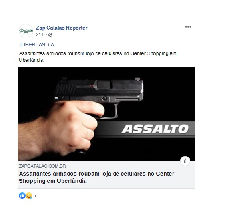229x210 pixels.
Task: Click the pistol slide in the photo
Action: click(x=99, y=87)
